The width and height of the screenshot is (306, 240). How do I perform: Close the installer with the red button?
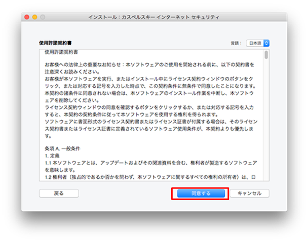[x=27, y=17]
